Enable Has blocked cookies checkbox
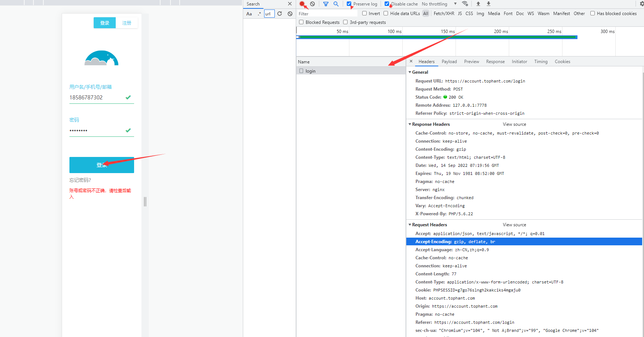The image size is (644, 337). coord(593,14)
